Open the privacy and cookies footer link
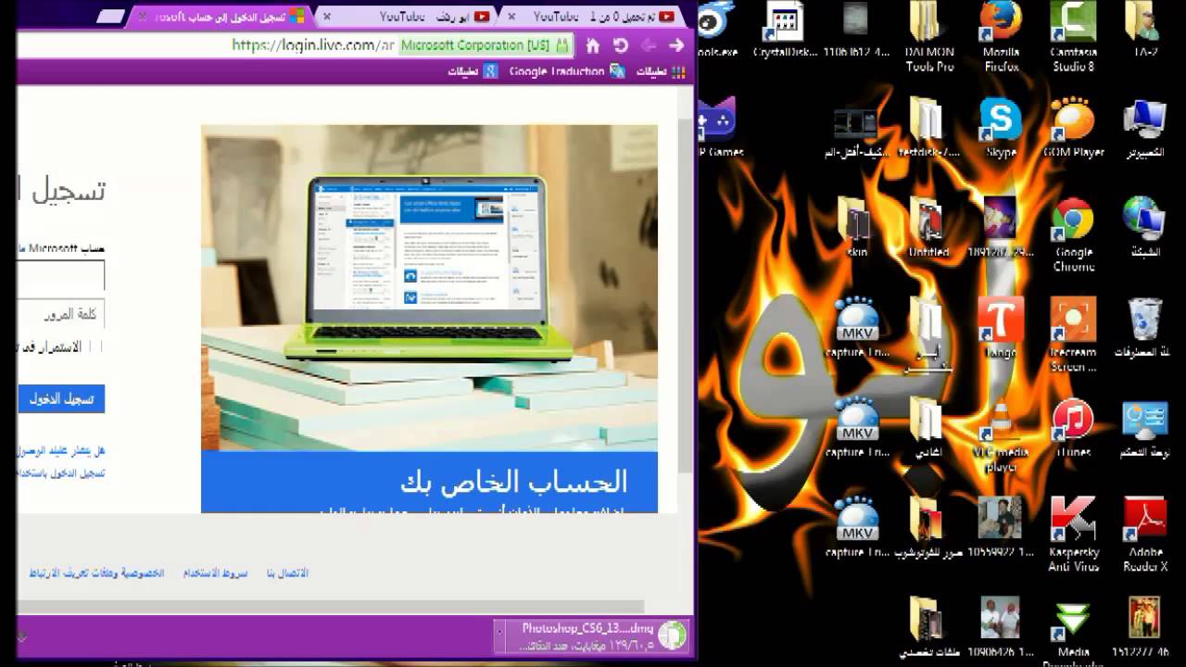Viewport: 1186px width, 667px height. 97,573
